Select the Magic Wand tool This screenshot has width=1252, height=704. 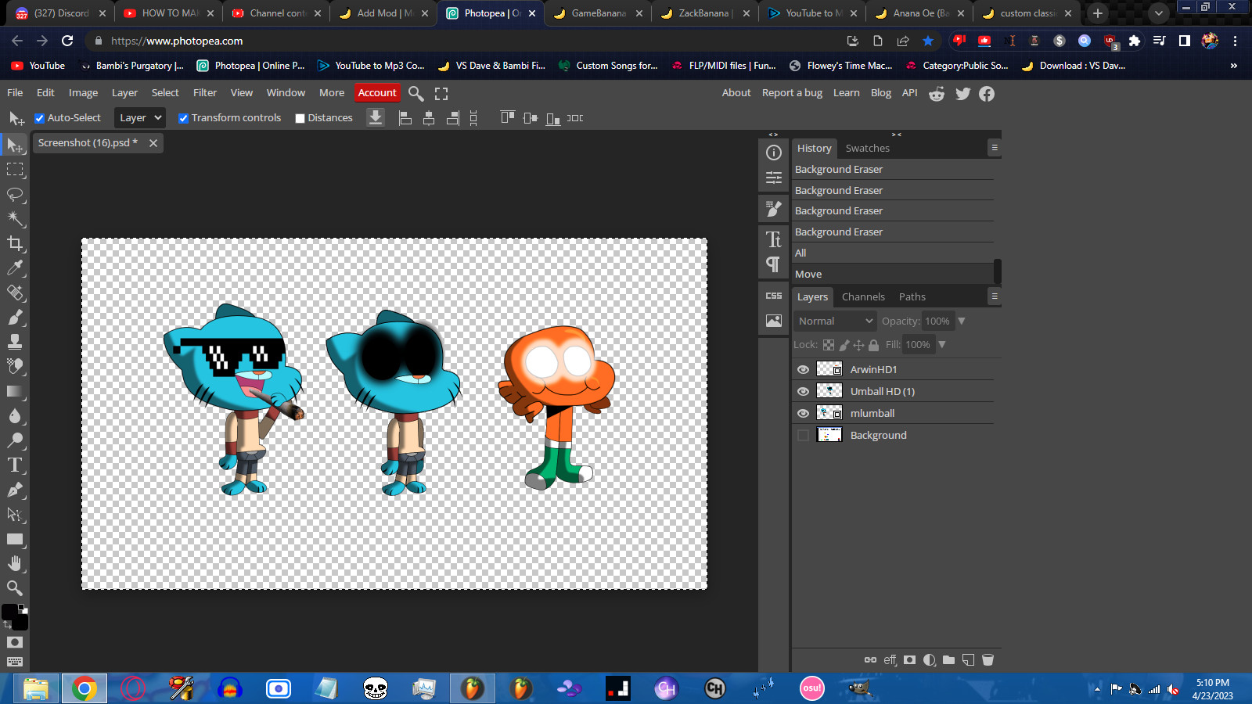(15, 218)
